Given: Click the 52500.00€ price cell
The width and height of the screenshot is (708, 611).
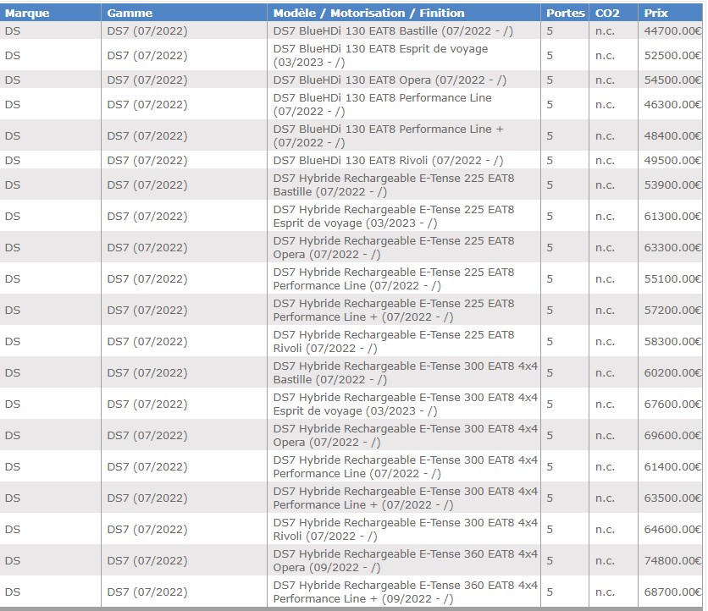Looking at the screenshot, I should pos(672,55).
